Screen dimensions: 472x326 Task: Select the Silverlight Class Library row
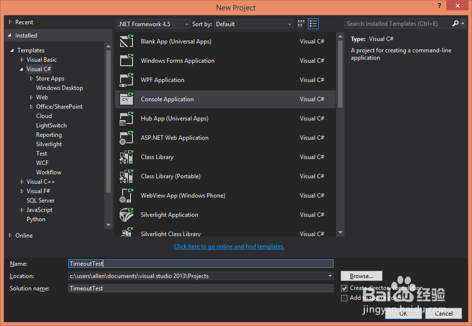pos(225,232)
